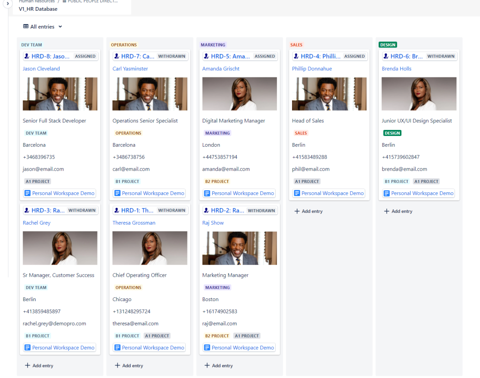The image size is (480, 378).
Task: Click the person icon on HRD-5 card
Action: pos(206,55)
